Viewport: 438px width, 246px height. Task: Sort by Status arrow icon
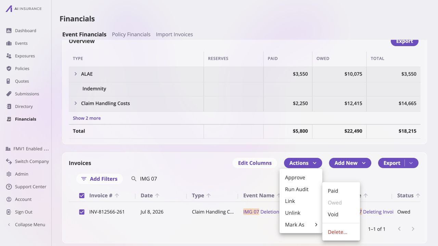(x=418, y=195)
